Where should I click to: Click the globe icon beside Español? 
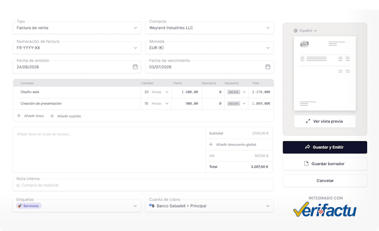pyautogui.click(x=296, y=31)
